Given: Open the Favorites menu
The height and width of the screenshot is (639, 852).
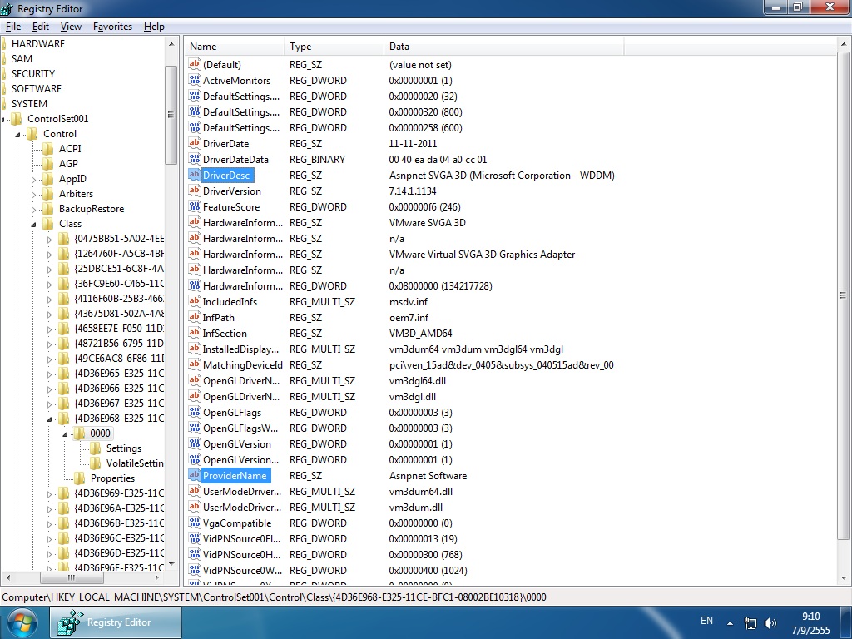Looking at the screenshot, I should point(112,27).
